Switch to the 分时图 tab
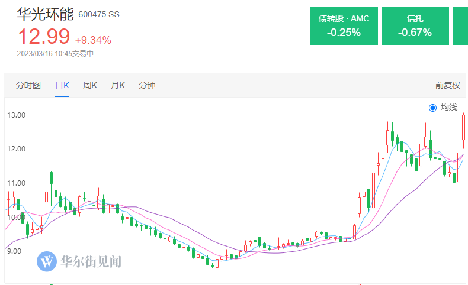This screenshot has width=468, height=285. pos(28,86)
